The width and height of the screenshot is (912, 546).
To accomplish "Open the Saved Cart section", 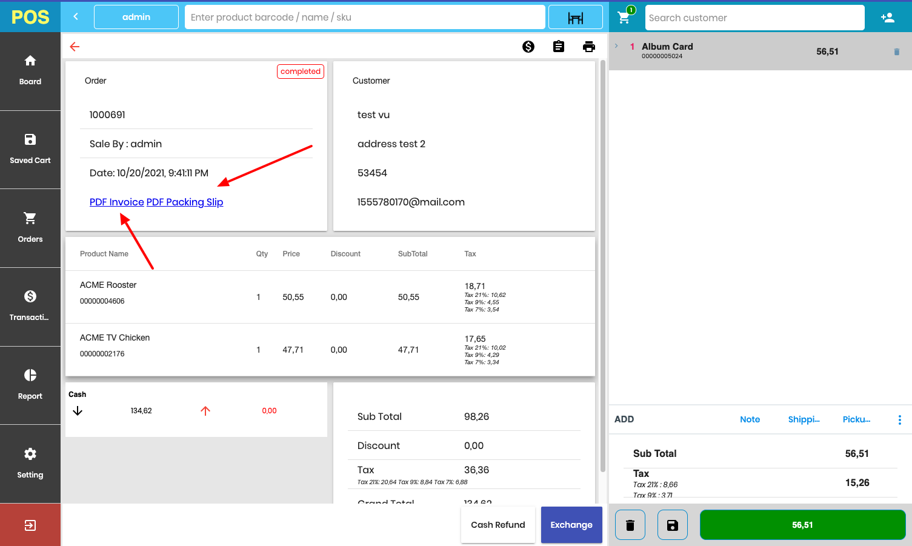I will (30, 150).
